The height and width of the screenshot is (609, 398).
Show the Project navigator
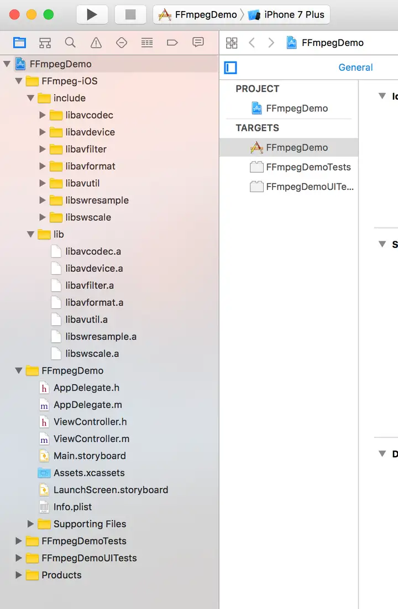(19, 43)
